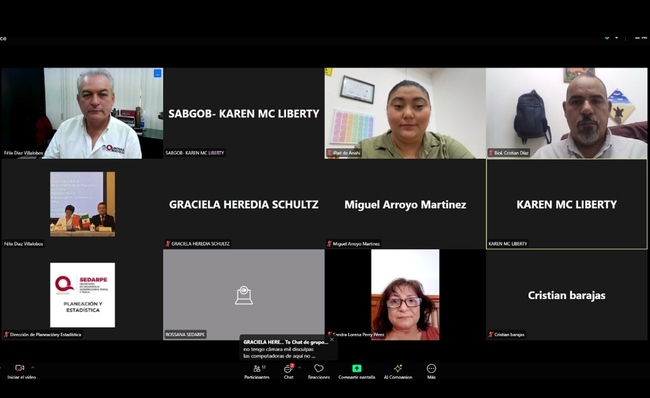Select Biol. Cristian Díaz video tile
The image size is (650, 398).
coord(566,113)
